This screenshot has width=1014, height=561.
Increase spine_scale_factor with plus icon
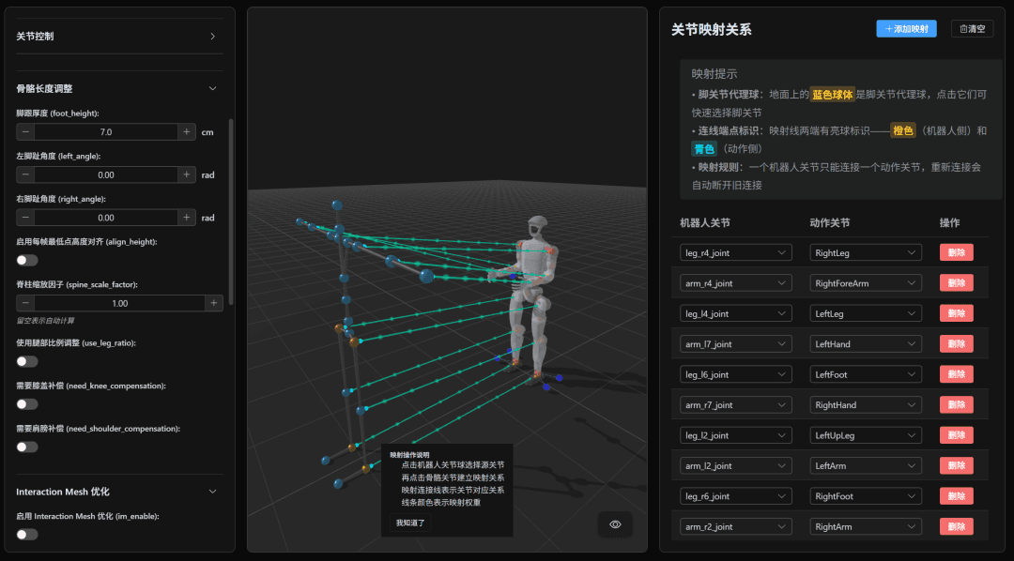pyautogui.click(x=215, y=303)
